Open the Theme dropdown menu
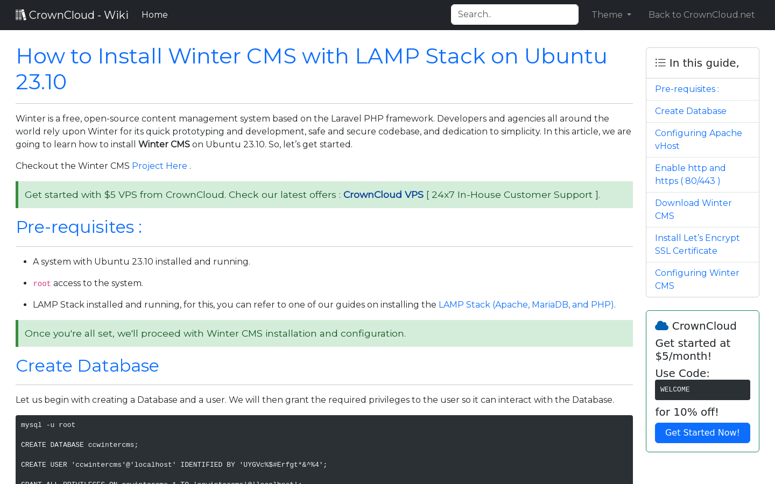This screenshot has width=775, height=484. 611,15
